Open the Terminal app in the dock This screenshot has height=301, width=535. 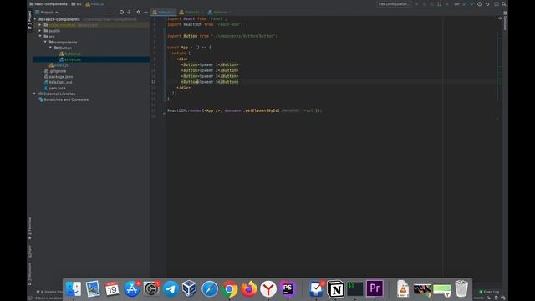[x=354, y=288]
